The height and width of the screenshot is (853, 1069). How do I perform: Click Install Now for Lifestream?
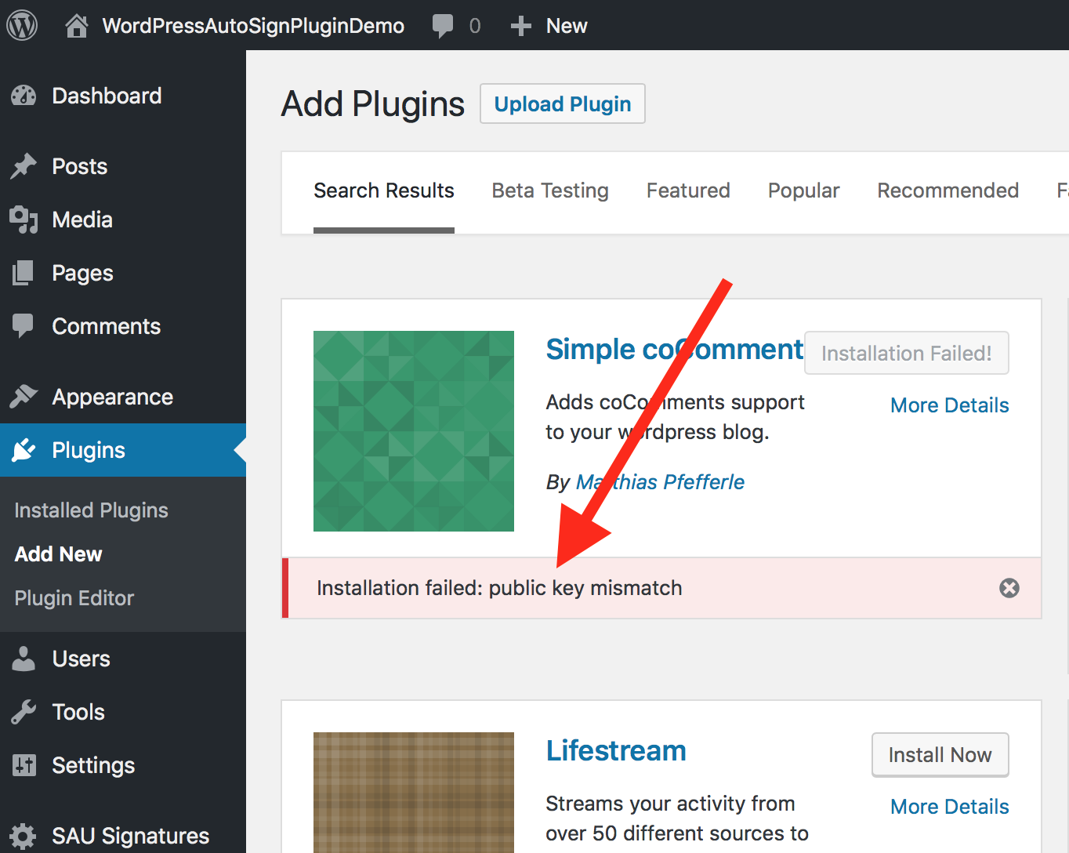[940, 755]
